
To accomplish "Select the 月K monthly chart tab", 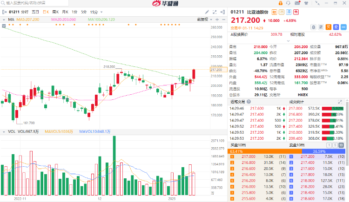I will click(x=65, y=12).
